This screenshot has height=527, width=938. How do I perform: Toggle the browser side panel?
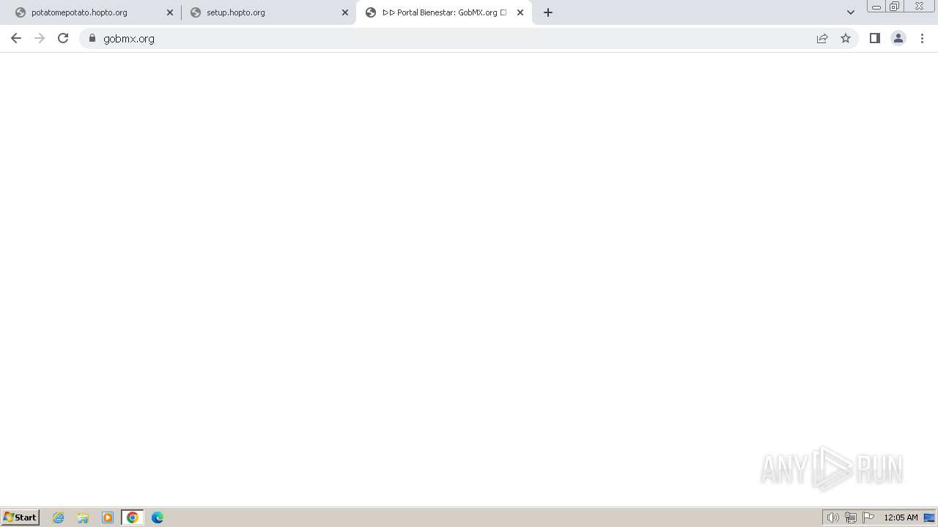pos(875,38)
